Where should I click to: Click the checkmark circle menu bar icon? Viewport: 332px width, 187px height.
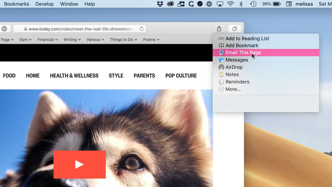coord(200,4)
